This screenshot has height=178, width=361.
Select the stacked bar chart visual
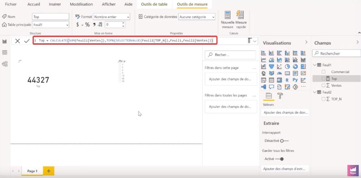pos(264,53)
